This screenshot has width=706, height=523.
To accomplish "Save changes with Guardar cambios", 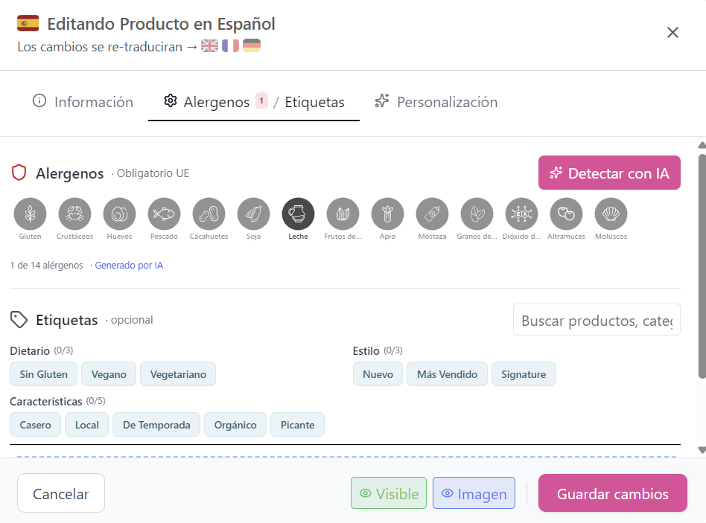I will pyautogui.click(x=612, y=492).
